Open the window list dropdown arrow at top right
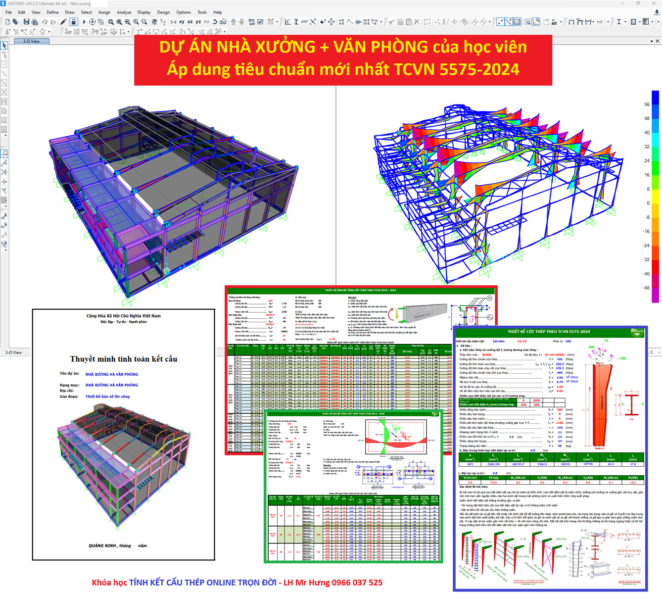The width and height of the screenshot is (662, 594). tap(651, 42)
